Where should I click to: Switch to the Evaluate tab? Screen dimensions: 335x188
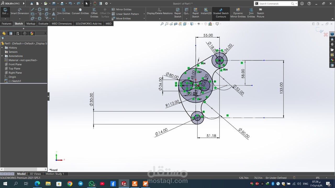(x=43, y=23)
